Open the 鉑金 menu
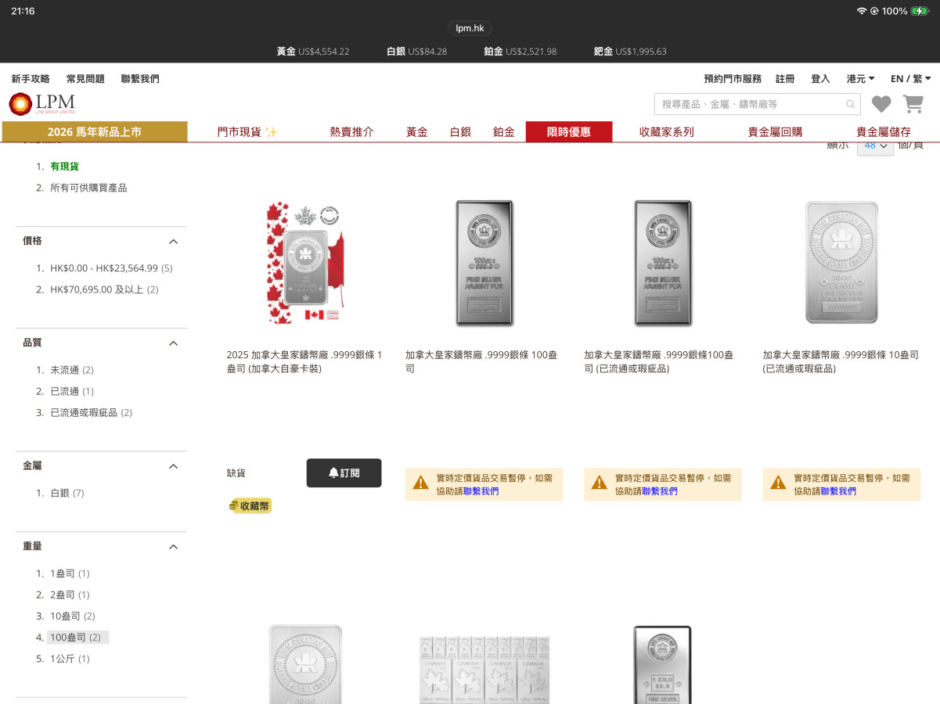 (x=504, y=132)
